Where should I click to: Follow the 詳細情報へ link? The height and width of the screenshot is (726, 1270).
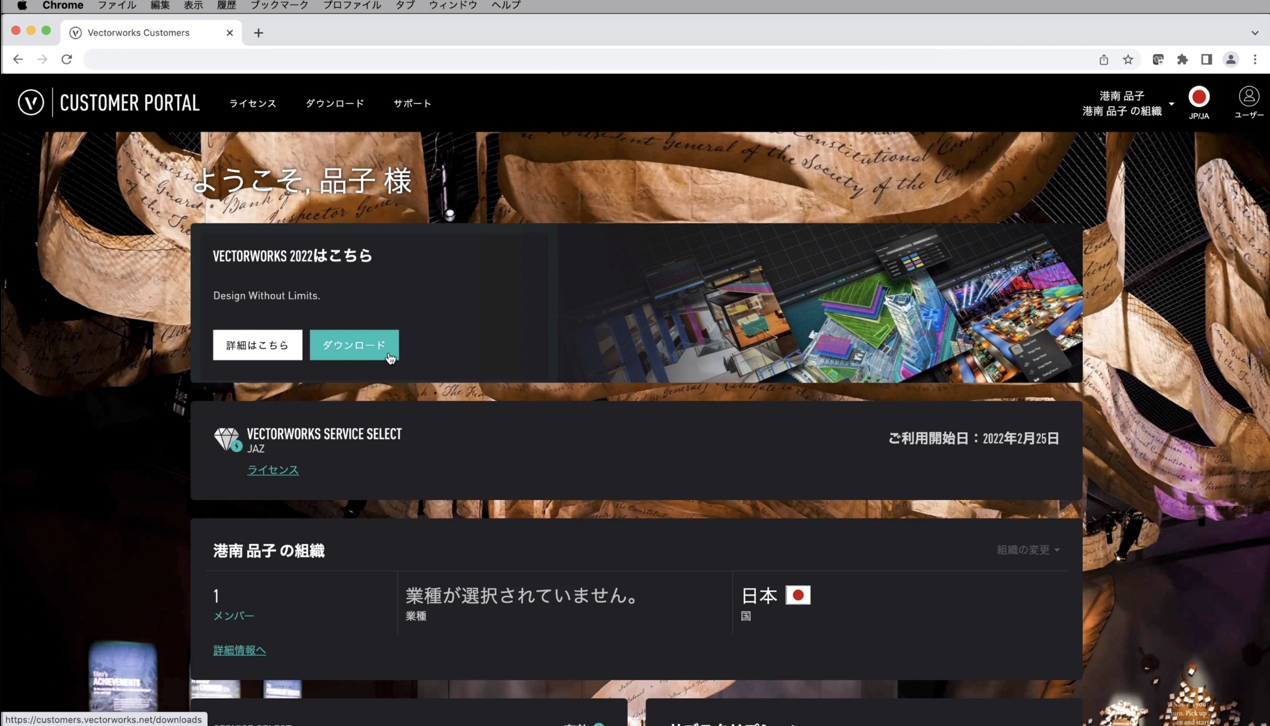(x=240, y=650)
